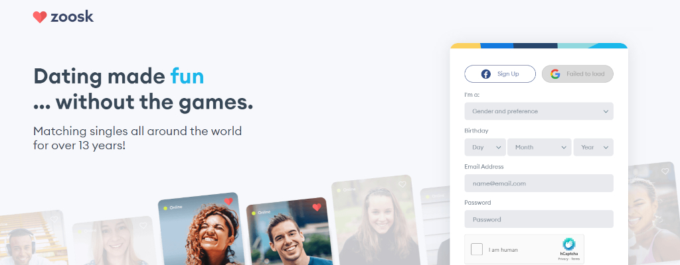Sign up with the Facebook button
Image resolution: width=680 pixels, height=265 pixels.
click(x=500, y=74)
